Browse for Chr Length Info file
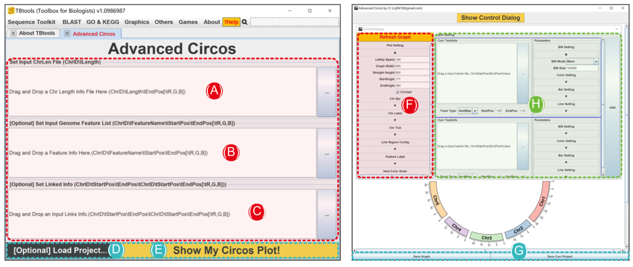Screen dimensions: 633x267 (326, 93)
